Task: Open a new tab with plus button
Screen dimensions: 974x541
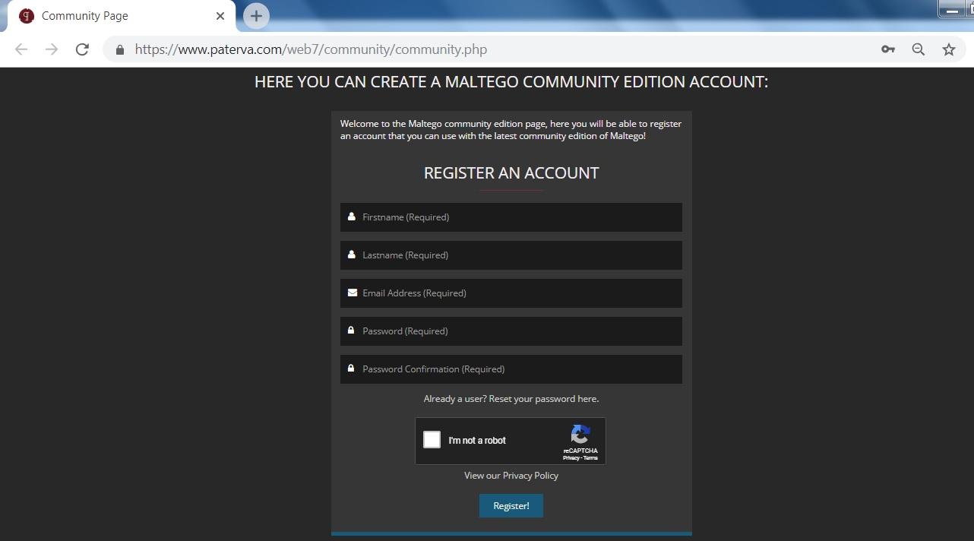Action: click(x=256, y=15)
